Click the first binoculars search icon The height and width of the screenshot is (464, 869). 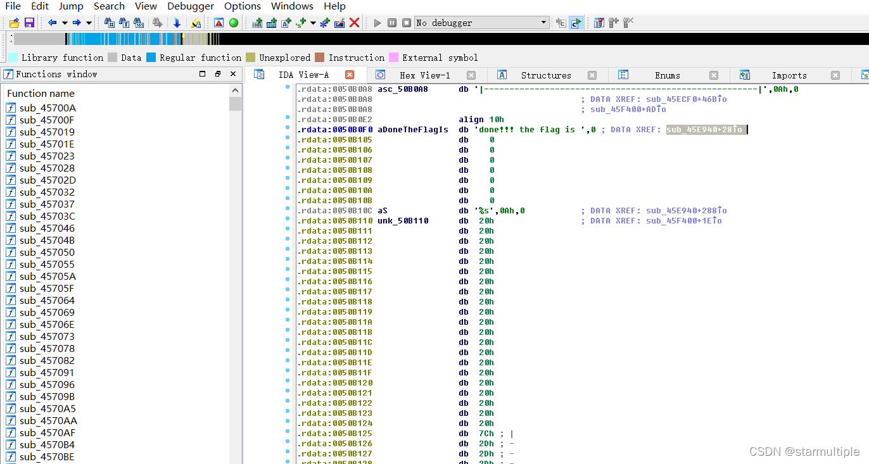click(110, 23)
